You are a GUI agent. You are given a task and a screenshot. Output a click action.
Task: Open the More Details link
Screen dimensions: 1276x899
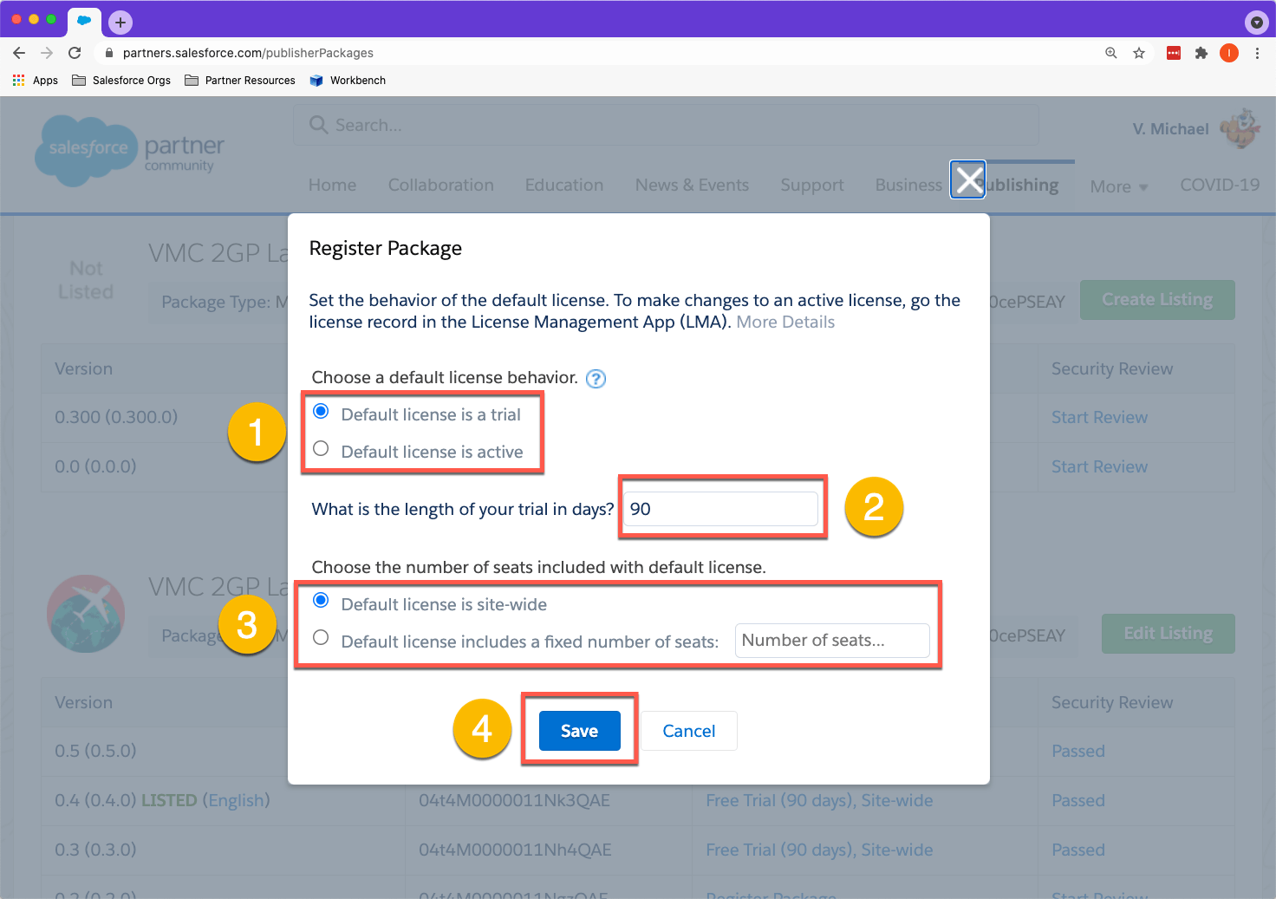(x=785, y=322)
